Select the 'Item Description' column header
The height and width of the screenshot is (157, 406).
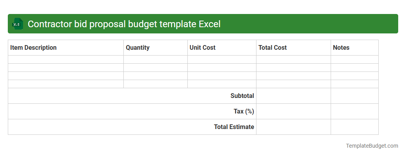click(x=66, y=48)
